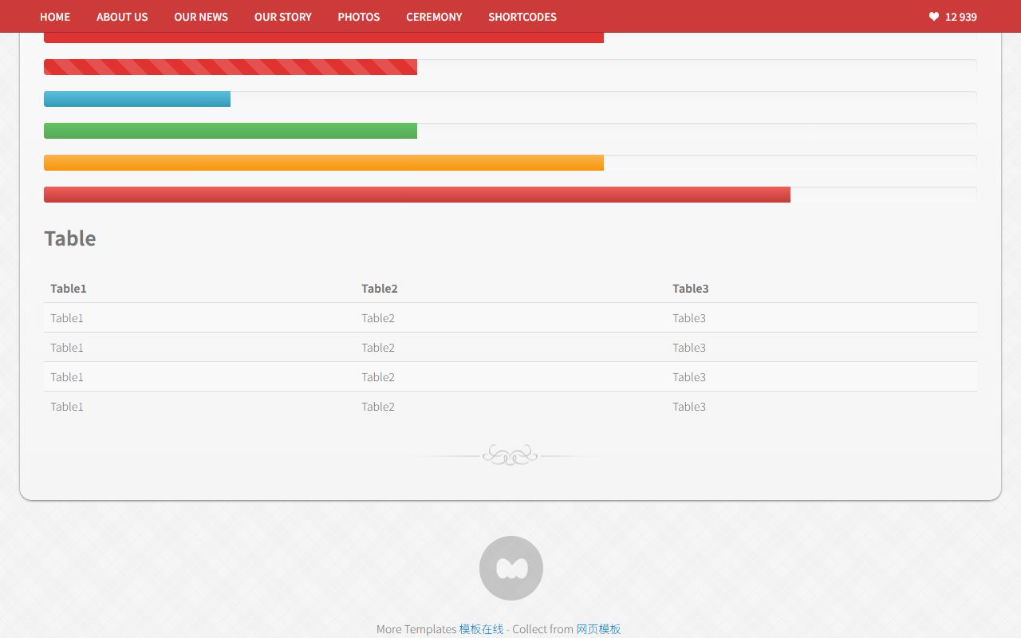Navigate to OUR STORY
The image size is (1021, 638).
(283, 17)
